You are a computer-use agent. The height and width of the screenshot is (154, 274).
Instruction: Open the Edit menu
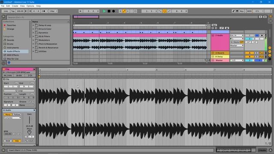point(8,6)
